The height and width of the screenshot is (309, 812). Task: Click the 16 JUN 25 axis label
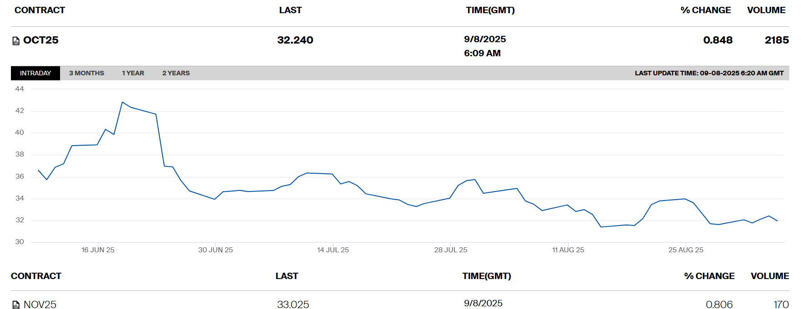pyautogui.click(x=98, y=250)
